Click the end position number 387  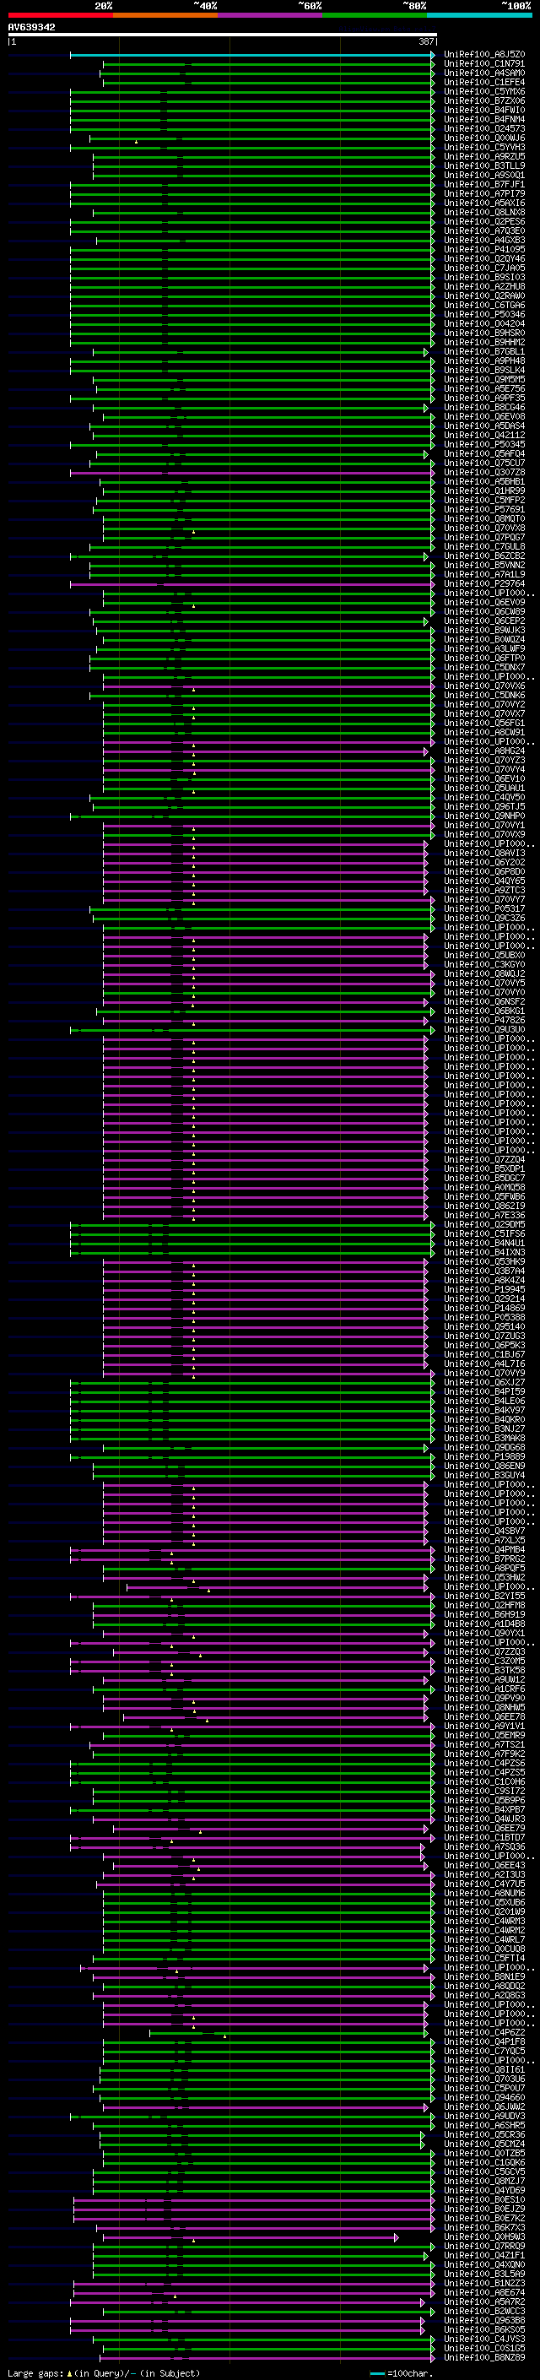[426, 41]
